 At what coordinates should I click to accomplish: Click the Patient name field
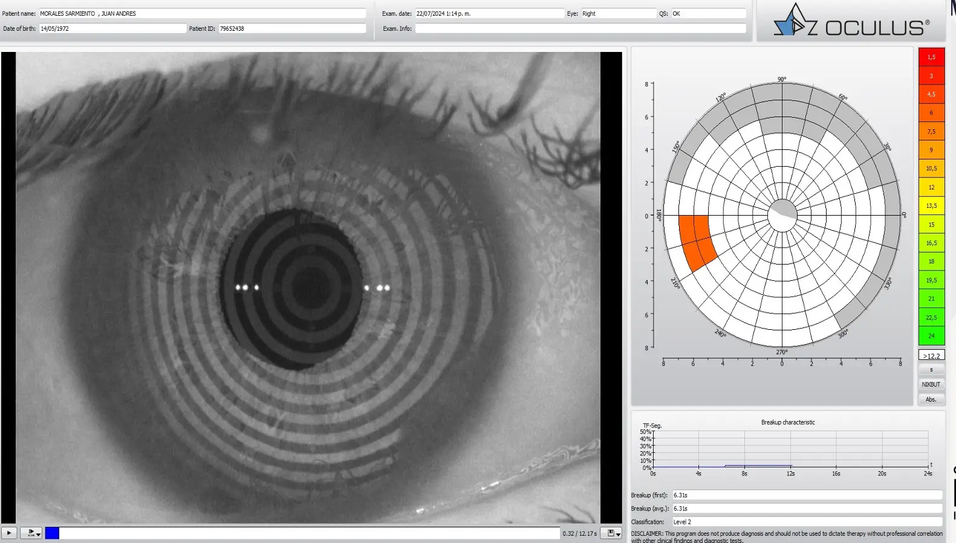202,13
